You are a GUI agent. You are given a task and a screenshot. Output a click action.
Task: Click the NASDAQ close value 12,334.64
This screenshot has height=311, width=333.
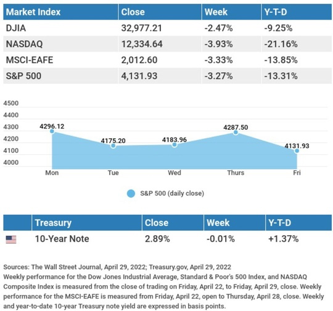[142, 44]
